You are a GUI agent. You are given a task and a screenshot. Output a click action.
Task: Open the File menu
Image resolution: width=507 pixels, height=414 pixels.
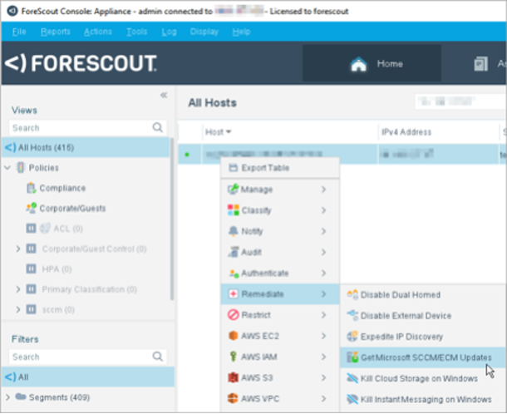(x=19, y=32)
